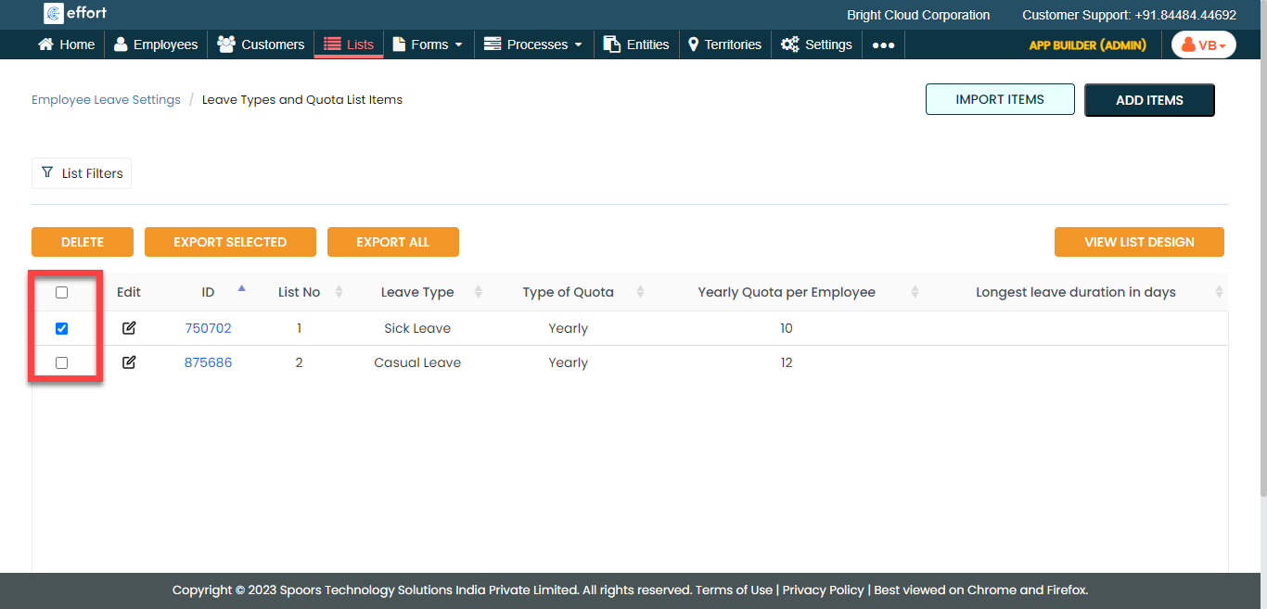Sort by Type of Quota column arrows
This screenshot has height=609, width=1267.
640,292
